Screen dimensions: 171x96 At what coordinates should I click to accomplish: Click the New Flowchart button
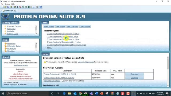tap(72, 26)
